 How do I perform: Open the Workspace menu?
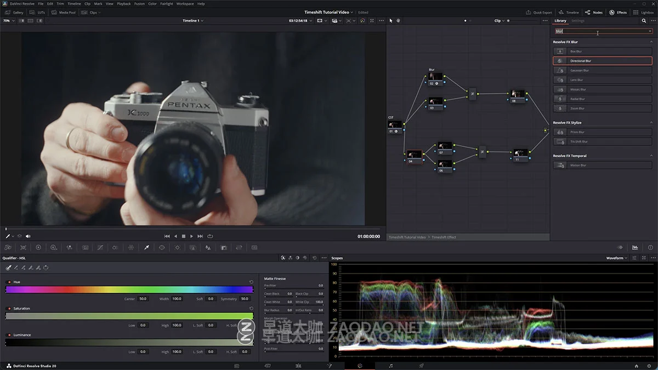[x=185, y=3]
